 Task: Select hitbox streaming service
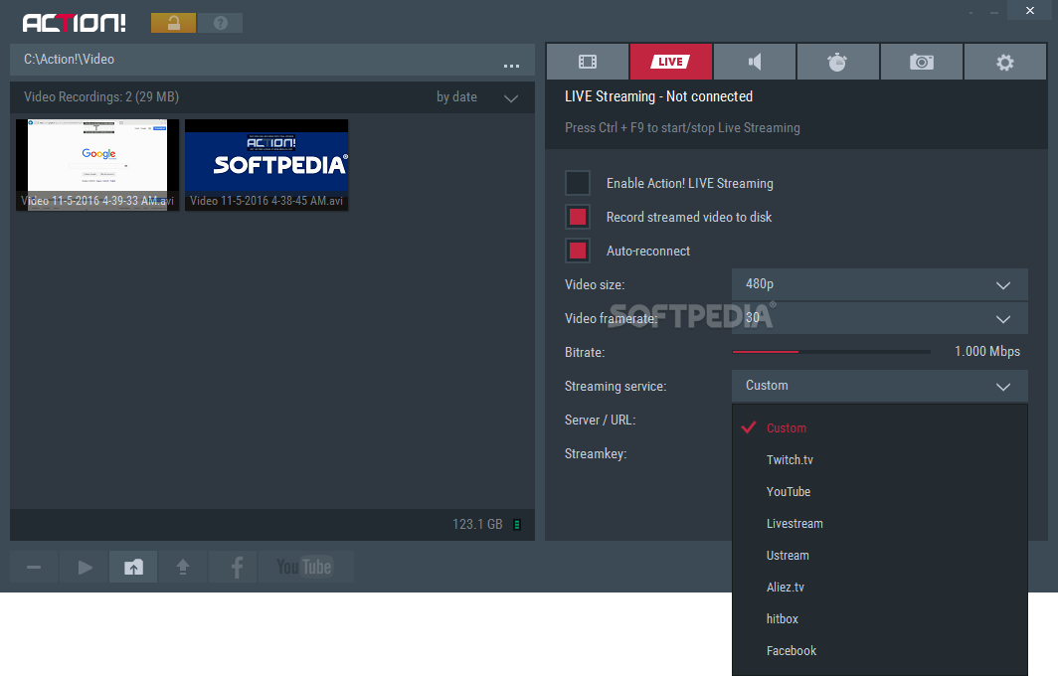click(879, 618)
